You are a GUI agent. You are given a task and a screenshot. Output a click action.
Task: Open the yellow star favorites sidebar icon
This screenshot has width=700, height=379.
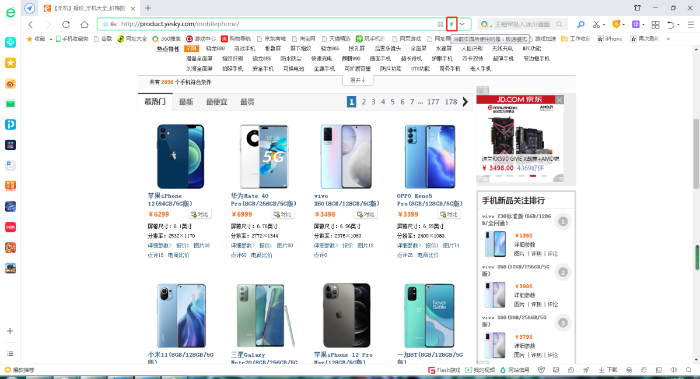(10, 63)
